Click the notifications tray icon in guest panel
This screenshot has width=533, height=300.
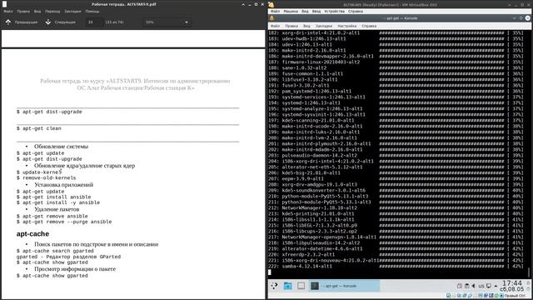[460, 286]
